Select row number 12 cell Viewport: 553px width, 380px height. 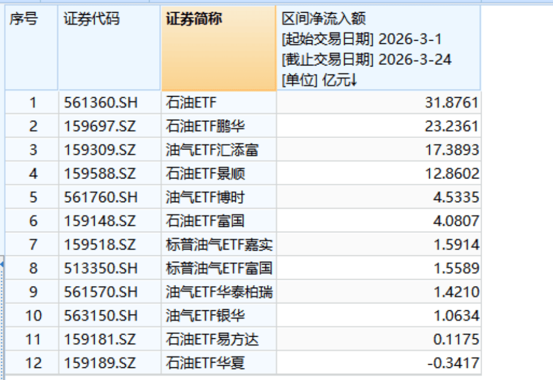(x=33, y=363)
